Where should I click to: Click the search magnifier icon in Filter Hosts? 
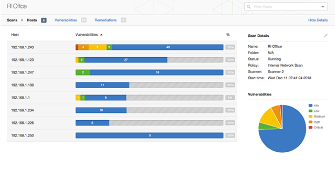pyautogui.click(x=249, y=7)
